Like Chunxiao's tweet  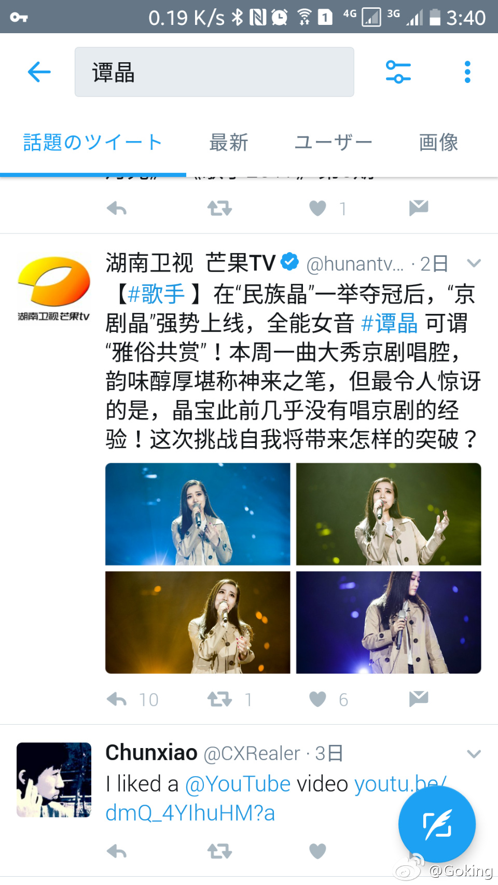(317, 851)
